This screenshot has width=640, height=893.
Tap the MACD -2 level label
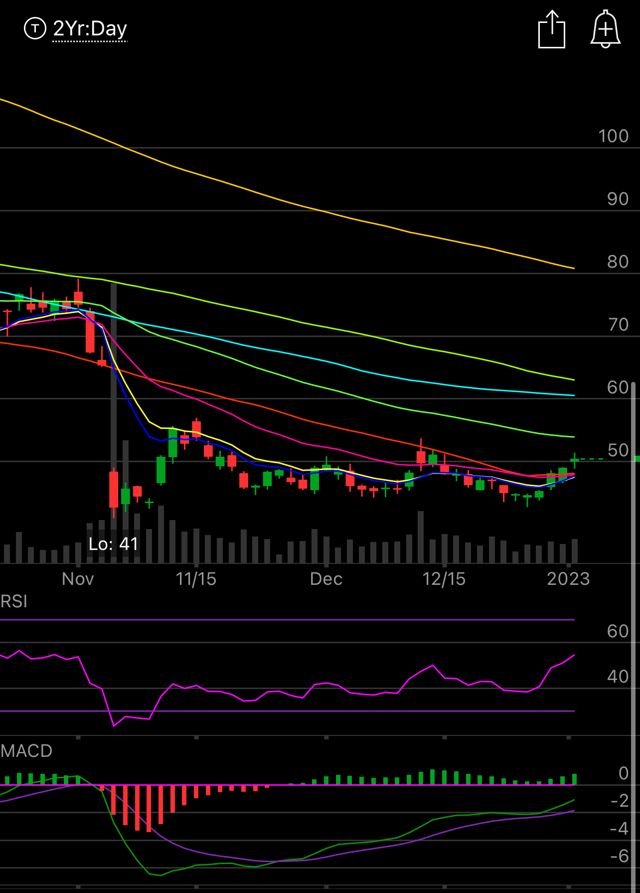tap(620, 801)
